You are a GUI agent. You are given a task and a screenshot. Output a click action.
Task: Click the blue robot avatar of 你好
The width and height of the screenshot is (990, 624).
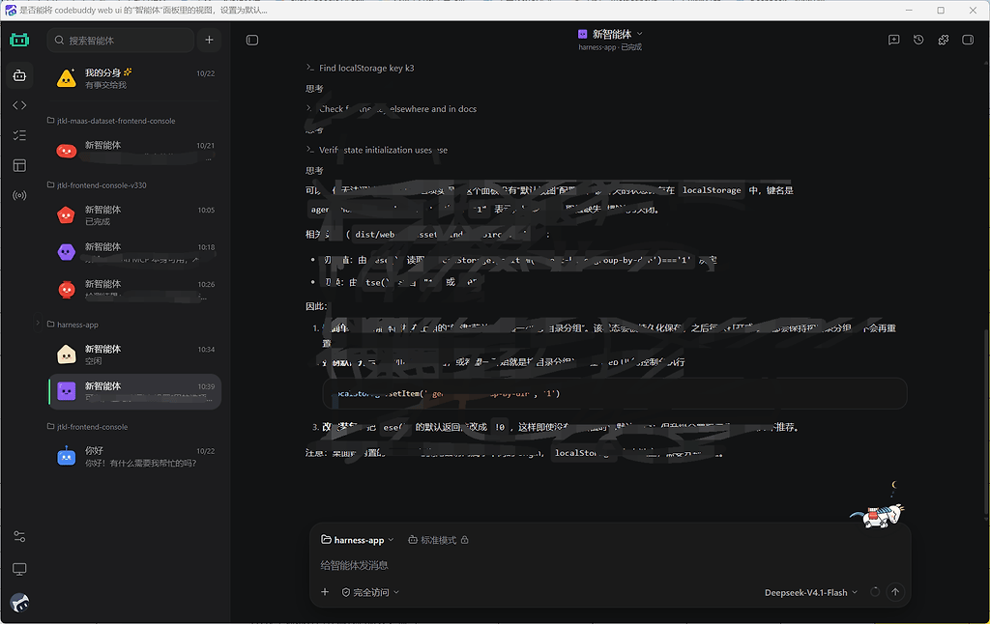[67, 456]
